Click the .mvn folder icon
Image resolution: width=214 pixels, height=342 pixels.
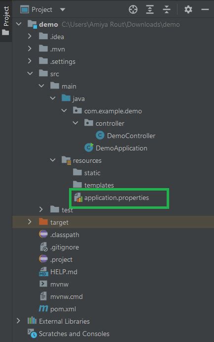(43, 49)
